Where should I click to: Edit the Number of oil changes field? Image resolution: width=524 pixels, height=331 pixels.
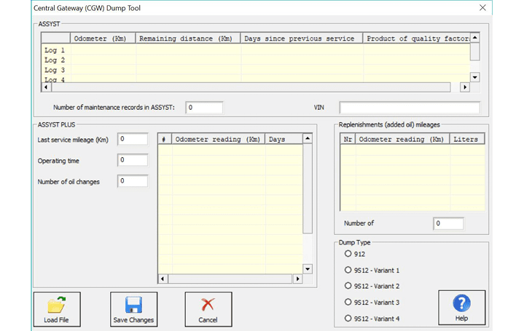[x=133, y=181]
